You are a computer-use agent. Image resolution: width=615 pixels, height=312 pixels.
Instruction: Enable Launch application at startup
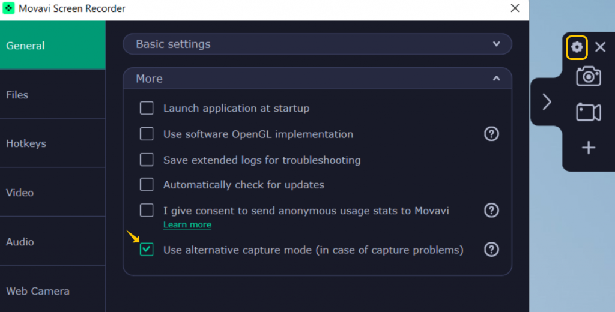[x=147, y=108]
